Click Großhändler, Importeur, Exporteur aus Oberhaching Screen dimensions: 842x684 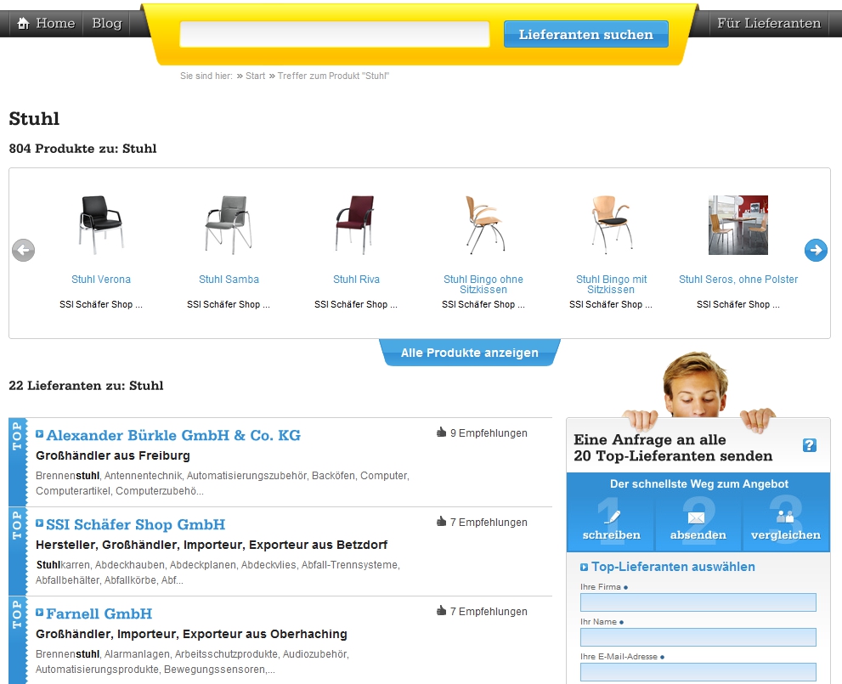point(191,634)
